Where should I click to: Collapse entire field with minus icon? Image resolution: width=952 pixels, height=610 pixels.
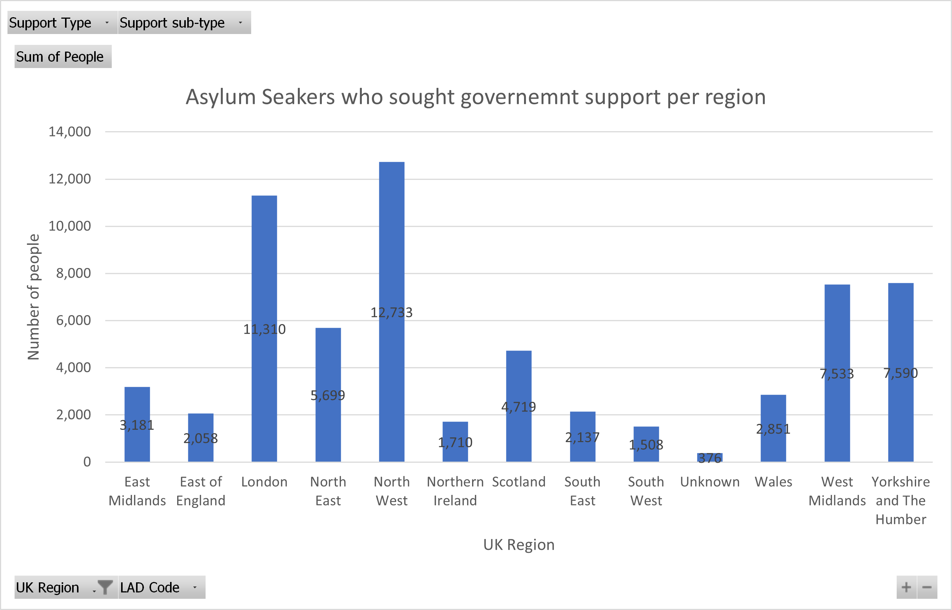(927, 587)
